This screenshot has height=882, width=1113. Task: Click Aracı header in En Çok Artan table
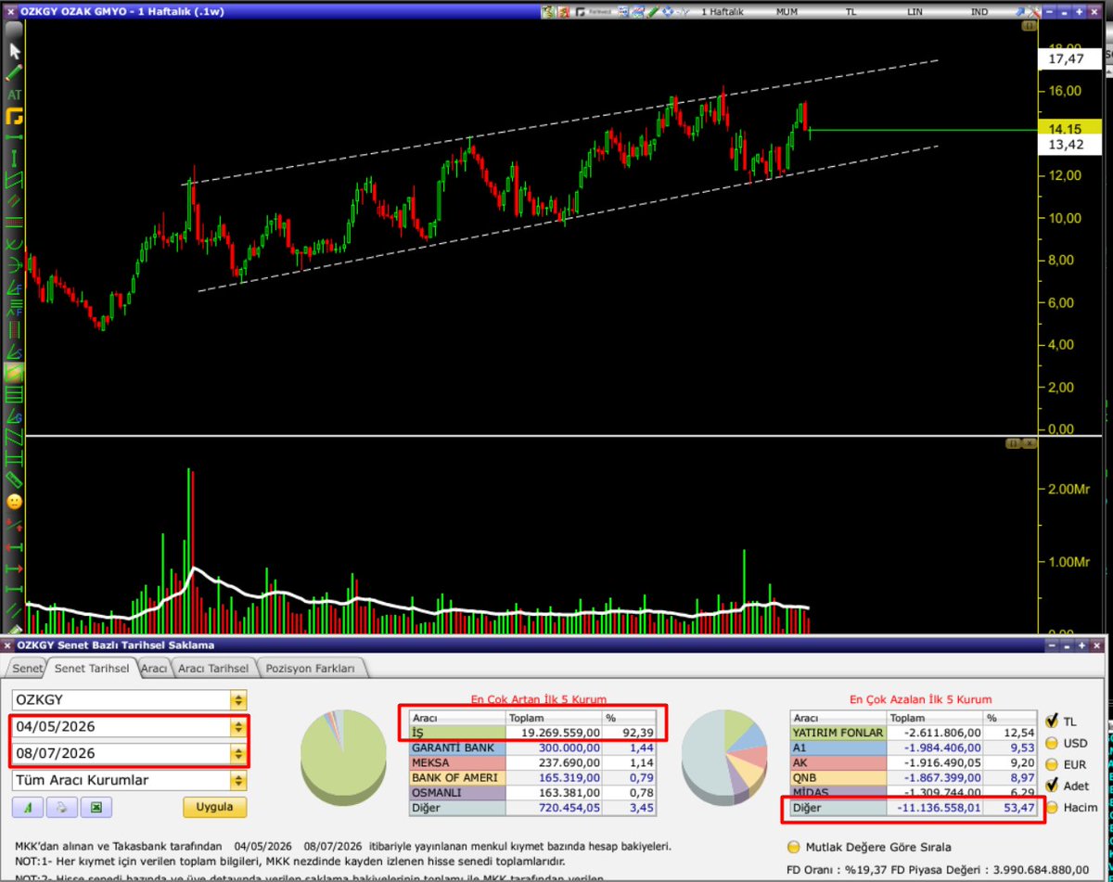tap(457, 717)
